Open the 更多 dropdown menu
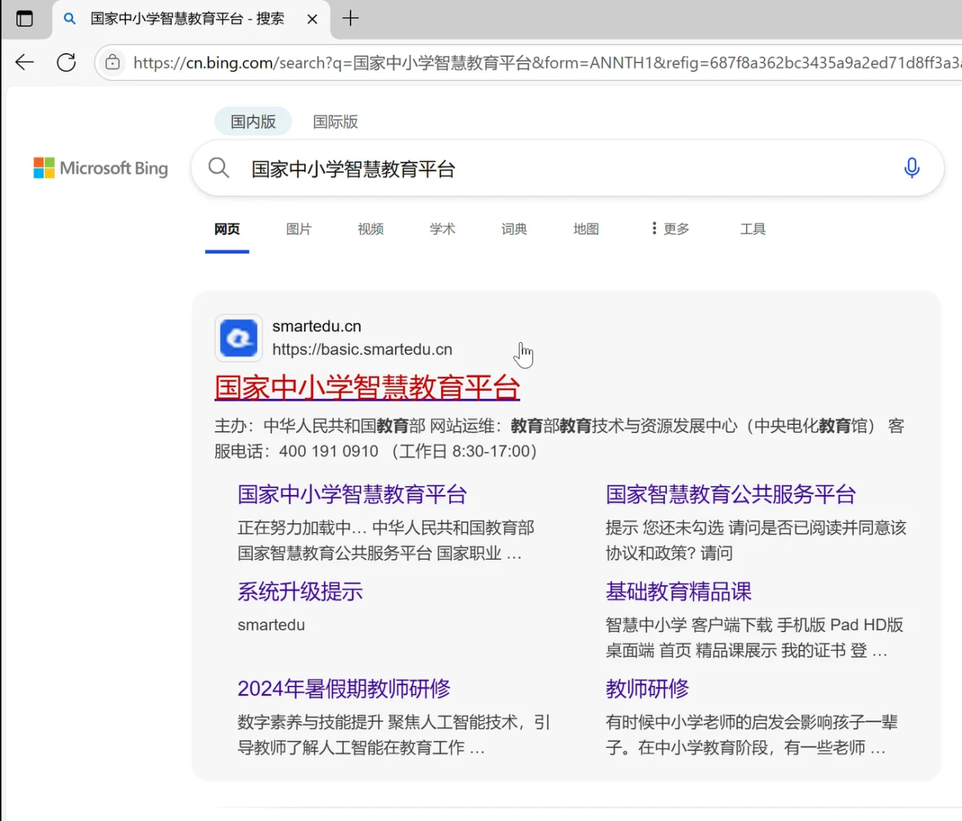This screenshot has width=962, height=821. tap(670, 229)
